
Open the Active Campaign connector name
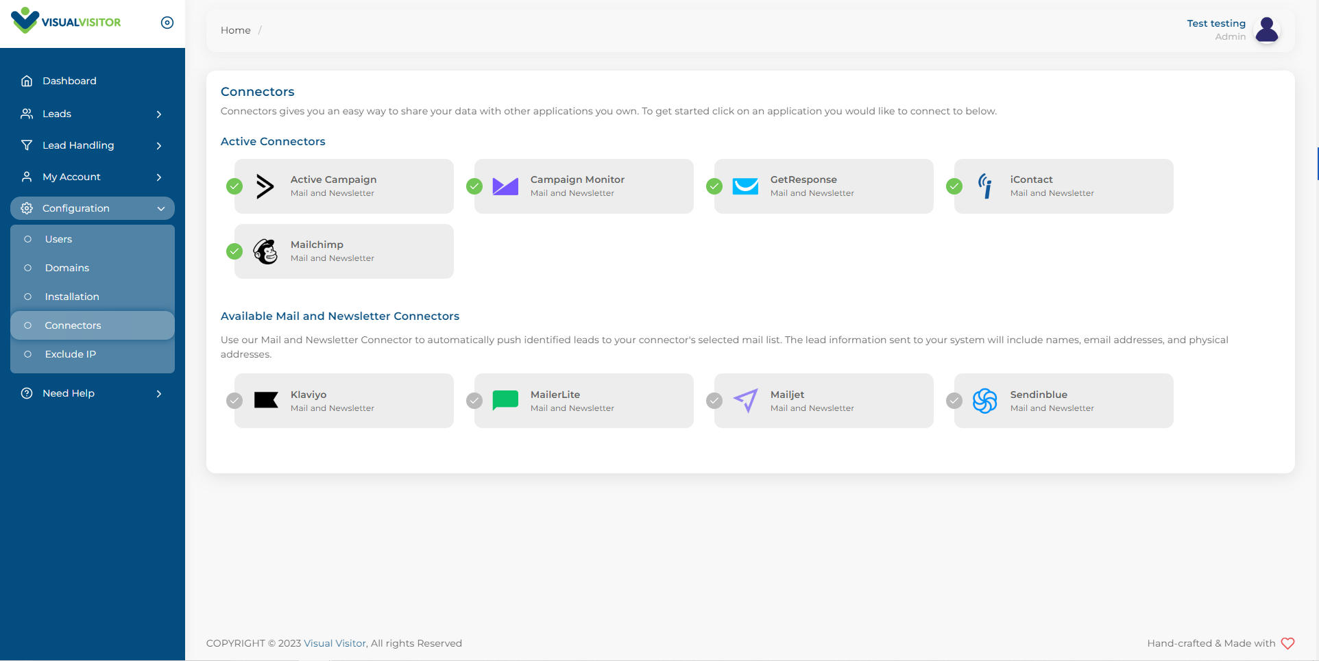[x=334, y=179]
